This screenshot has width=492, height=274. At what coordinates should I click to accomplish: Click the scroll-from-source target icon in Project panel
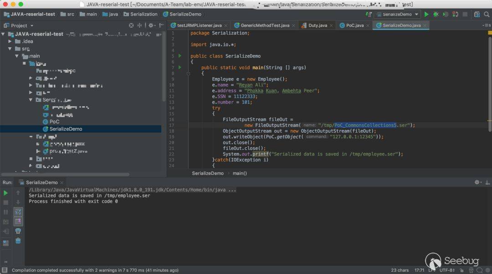(132, 25)
